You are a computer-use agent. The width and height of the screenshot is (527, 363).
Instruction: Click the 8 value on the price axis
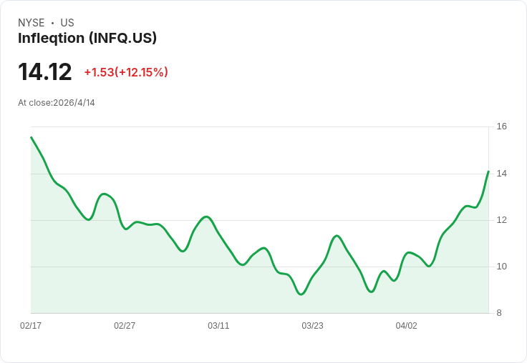coord(499,313)
